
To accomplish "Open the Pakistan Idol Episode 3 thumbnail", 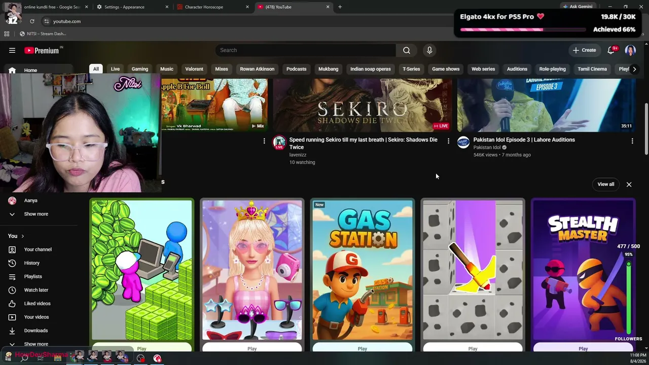I will [x=547, y=105].
